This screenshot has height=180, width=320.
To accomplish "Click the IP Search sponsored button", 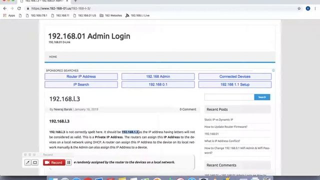I will point(81,84).
